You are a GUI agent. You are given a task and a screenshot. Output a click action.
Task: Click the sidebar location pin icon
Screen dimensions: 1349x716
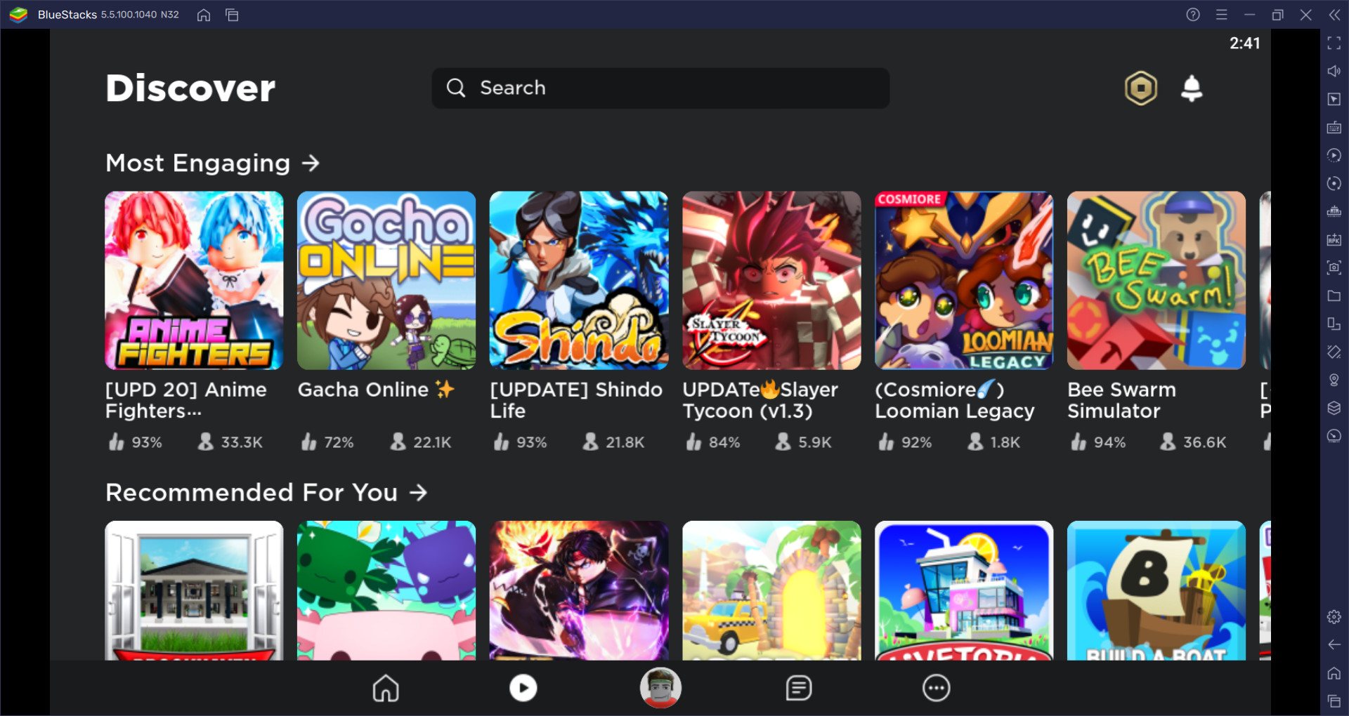point(1334,380)
